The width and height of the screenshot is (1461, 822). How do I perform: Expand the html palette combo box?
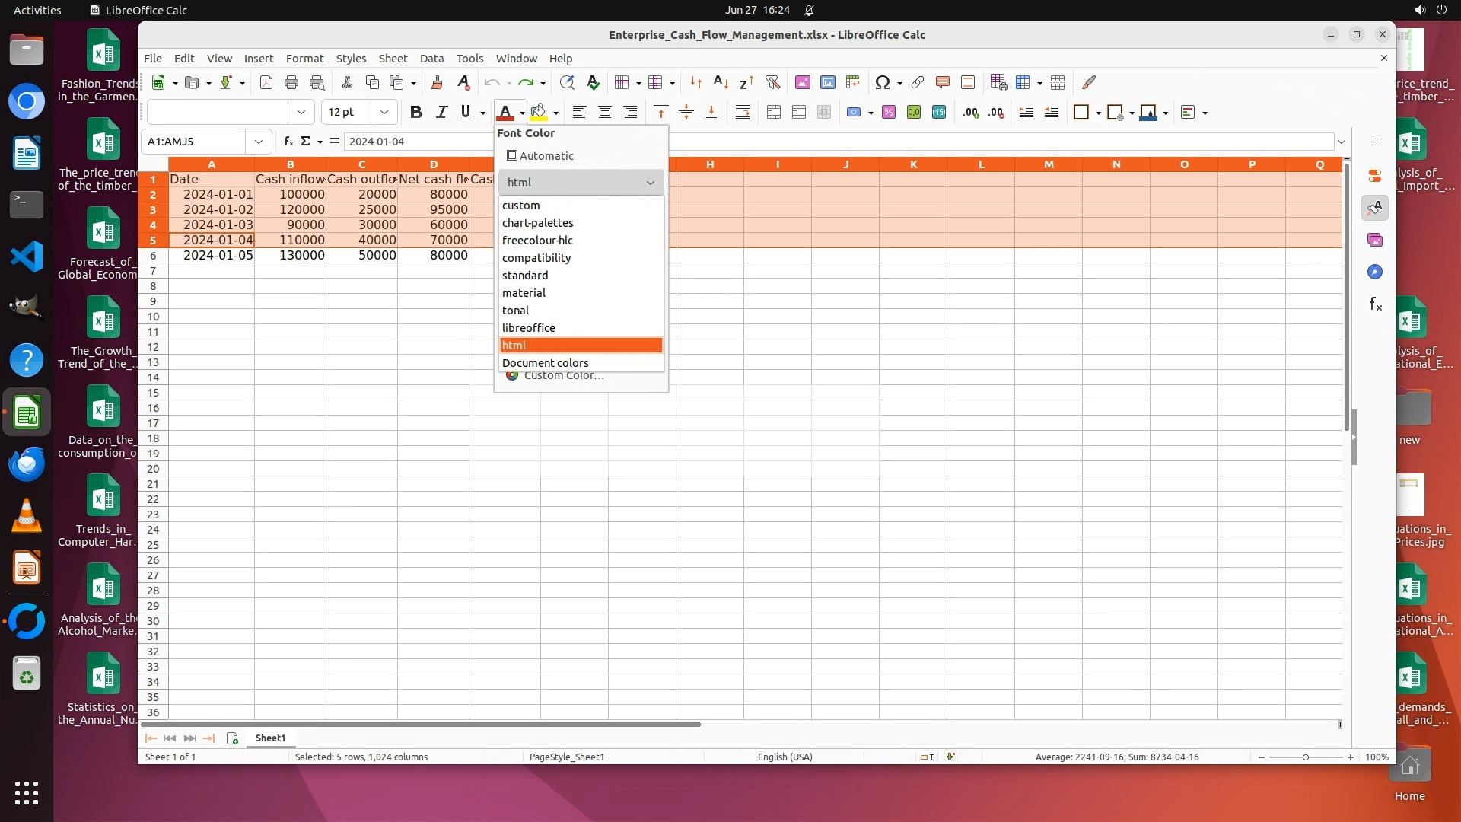[581, 183]
